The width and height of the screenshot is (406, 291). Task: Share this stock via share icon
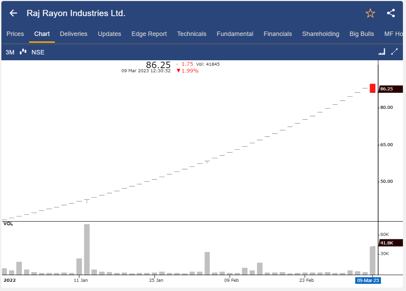point(391,13)
